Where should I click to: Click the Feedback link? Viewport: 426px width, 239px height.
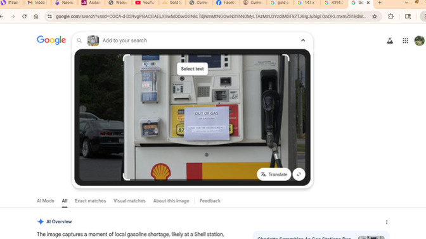pyautogui.click(x=210, y=201)
